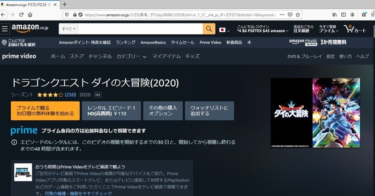Reload the page with the refresh icon
Screen dimensions: 375x196
(x=21, y=15)
